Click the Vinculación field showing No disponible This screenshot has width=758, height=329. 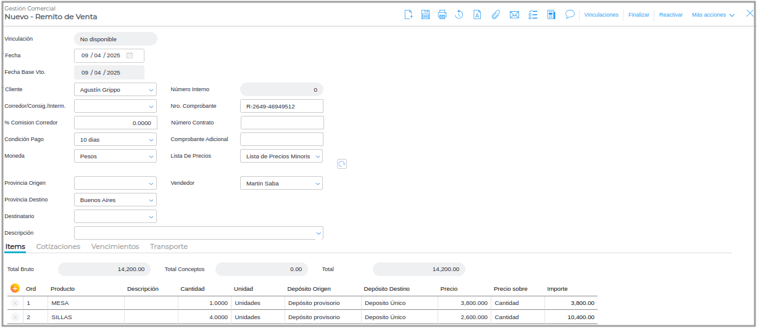115,39
